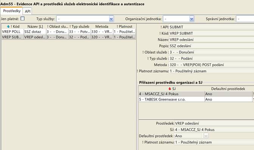
Task: Click the Kód field VREP SUBMIT
Action: coord(211,33)
